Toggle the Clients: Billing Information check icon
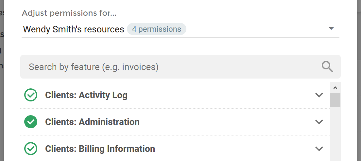 pyautogui.click(x=31, y=149)
